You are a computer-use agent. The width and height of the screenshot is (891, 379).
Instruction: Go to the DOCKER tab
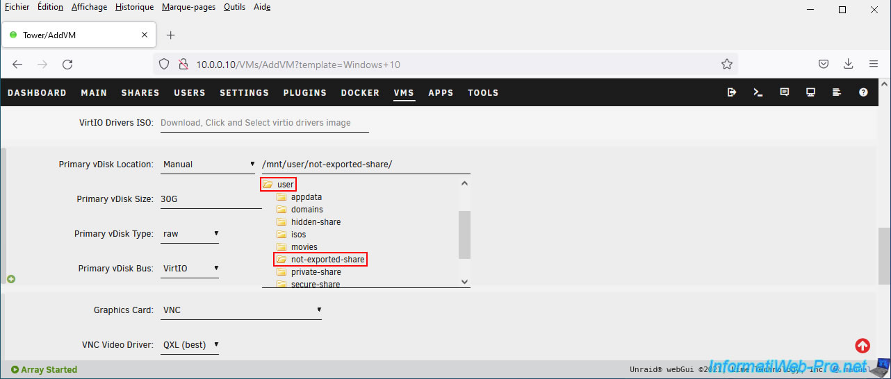pyautogui.click(x=360, y=92)
